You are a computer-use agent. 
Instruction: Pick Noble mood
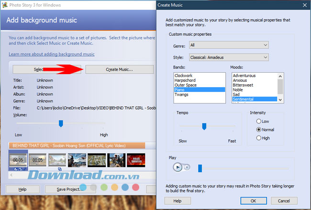tap(255, 90)
